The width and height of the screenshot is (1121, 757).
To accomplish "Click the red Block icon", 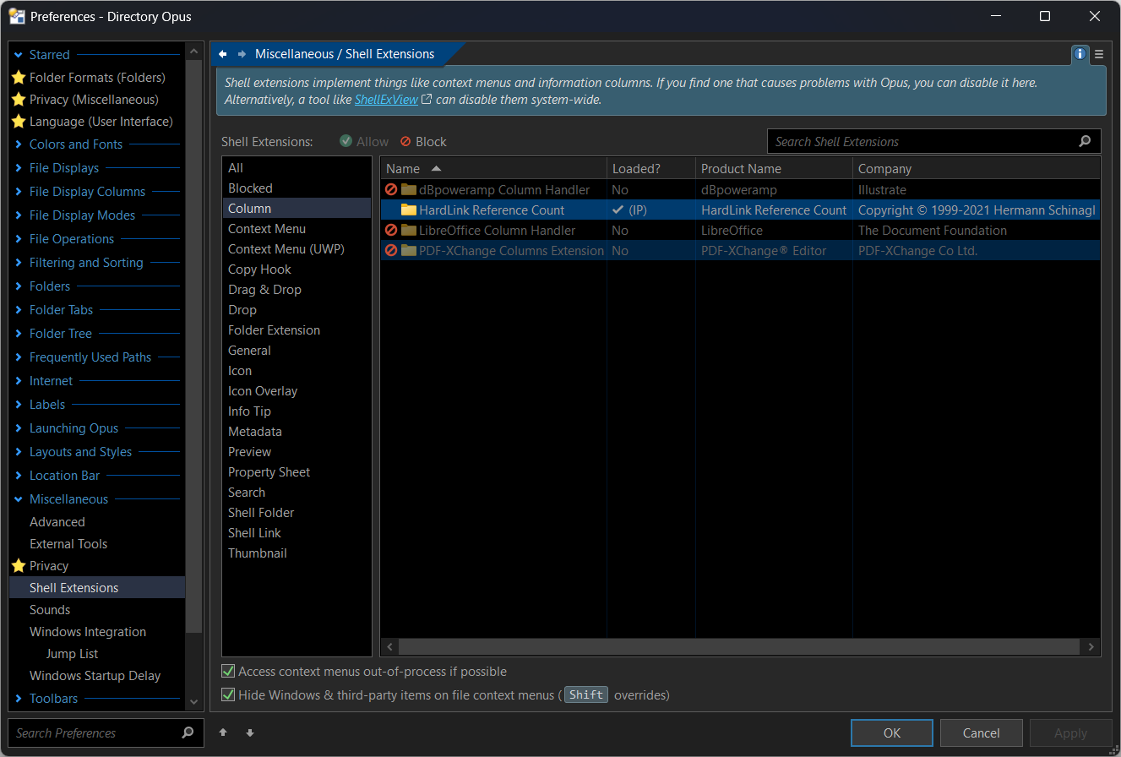I will point(405,141).
